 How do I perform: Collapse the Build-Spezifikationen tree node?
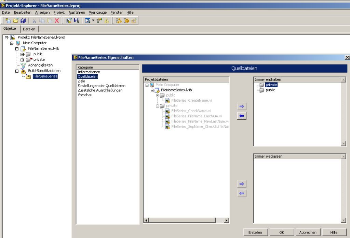coord(17,71)
